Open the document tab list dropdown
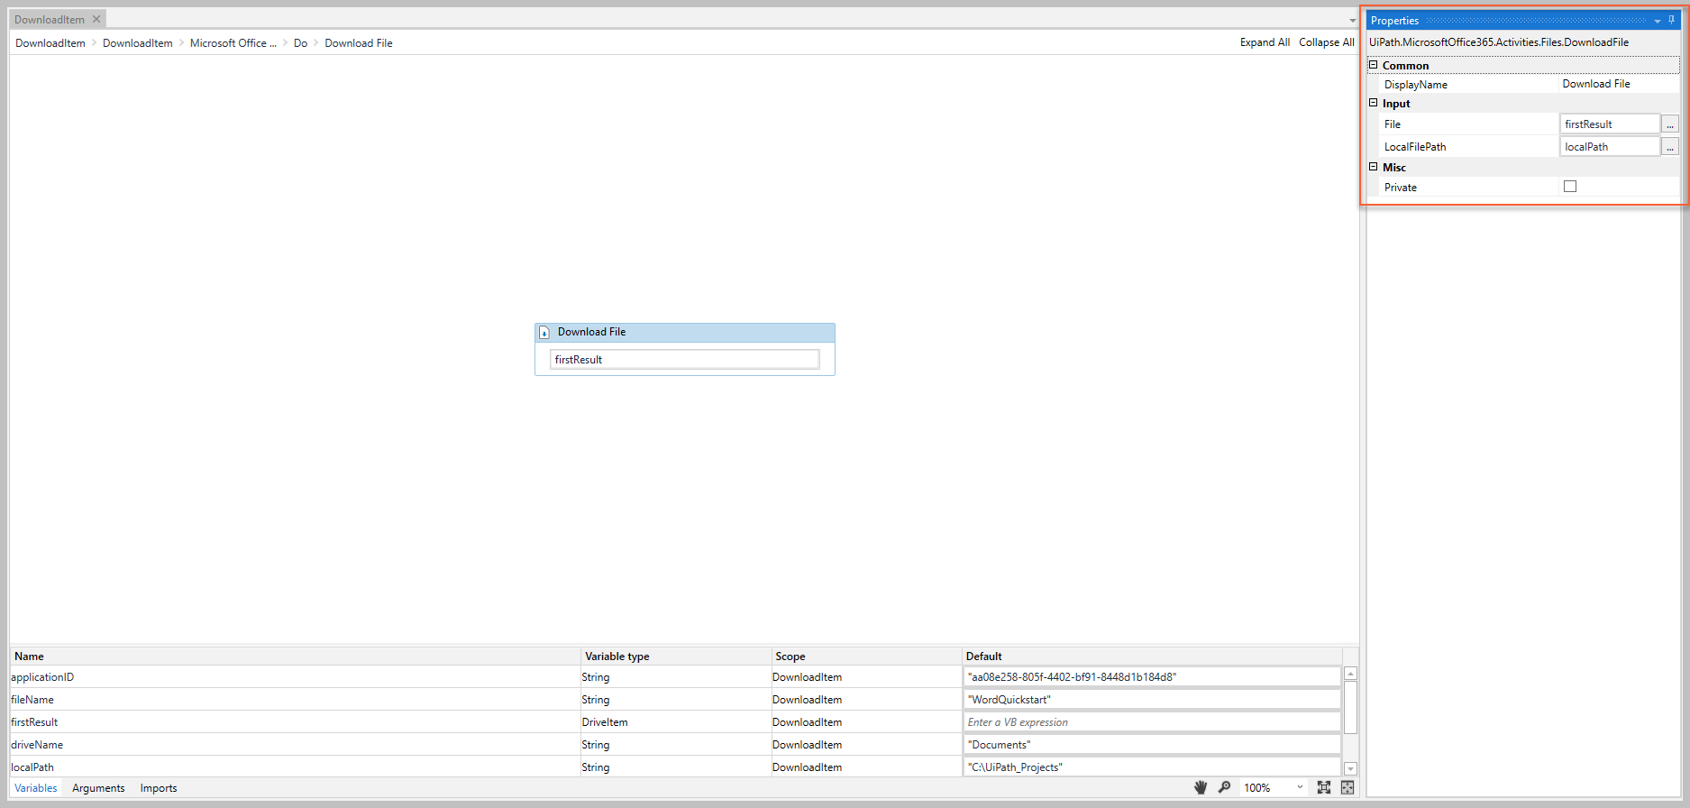Viewport: 1690px width, 808px height. [1352, 21]
